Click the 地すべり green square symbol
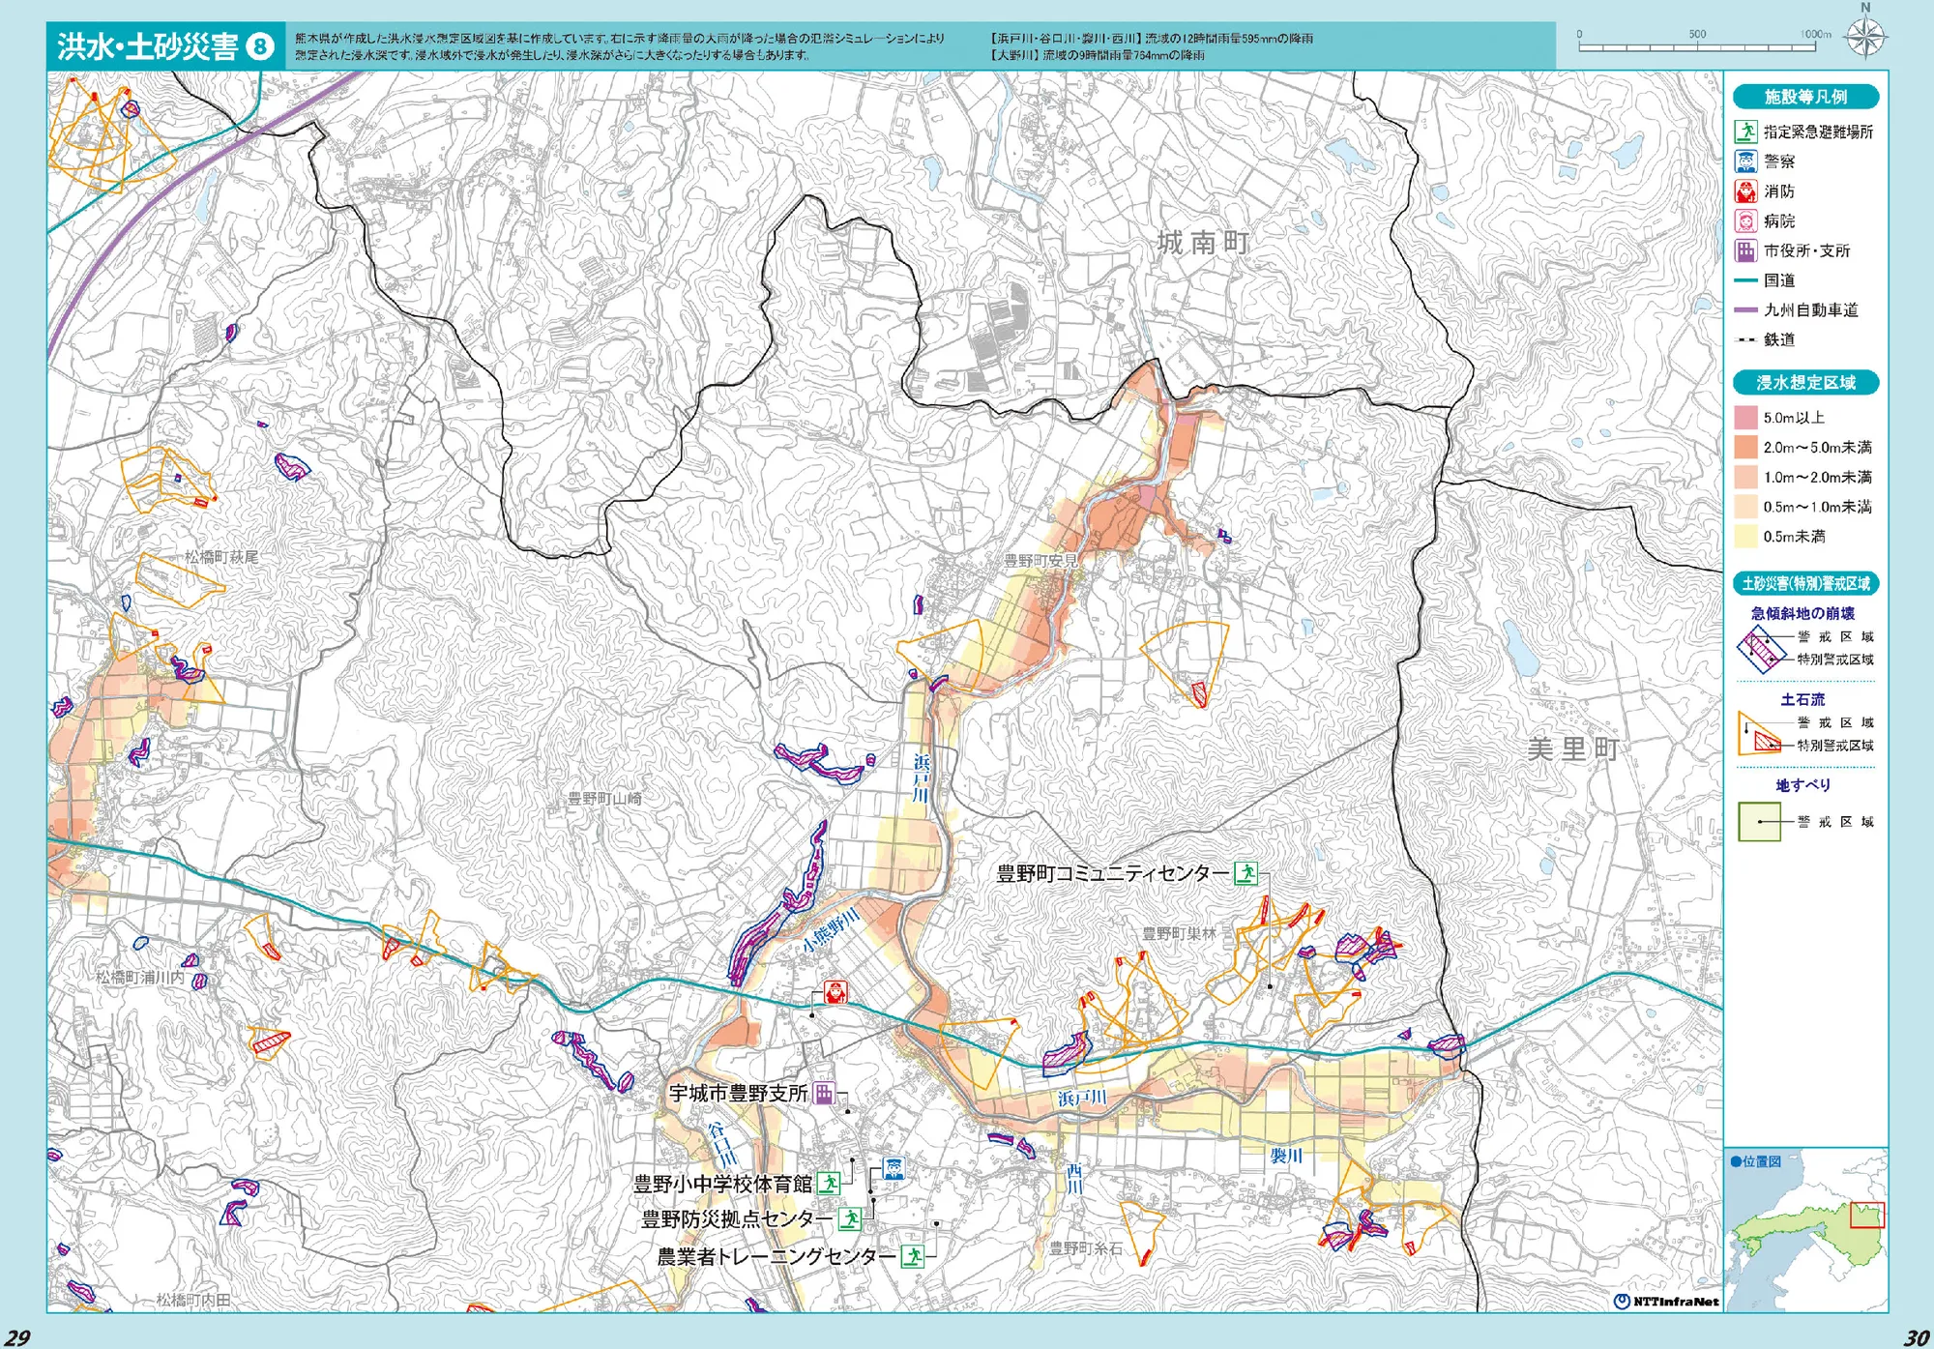This screenshot has height=1349, width=1934. pos(1759,822)
